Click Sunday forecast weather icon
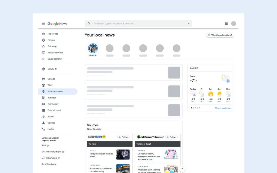 pyautogui.click(x=219, y=94)
